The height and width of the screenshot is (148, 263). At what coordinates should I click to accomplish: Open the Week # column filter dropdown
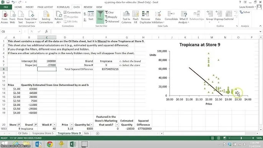coord(54,125)
